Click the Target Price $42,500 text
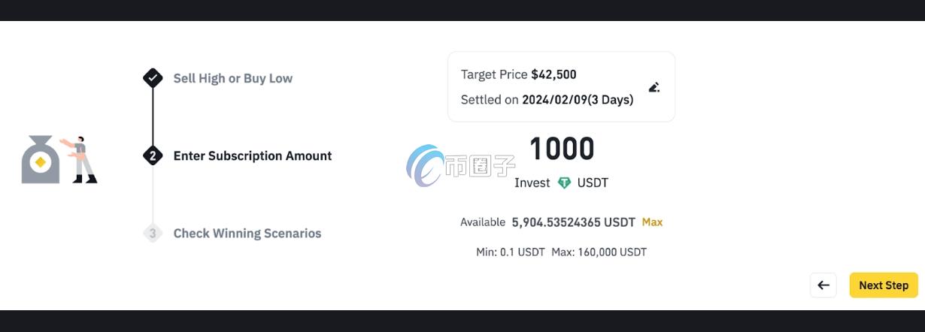The width and height of the screenshot is (925, 332). pos(518,74)
